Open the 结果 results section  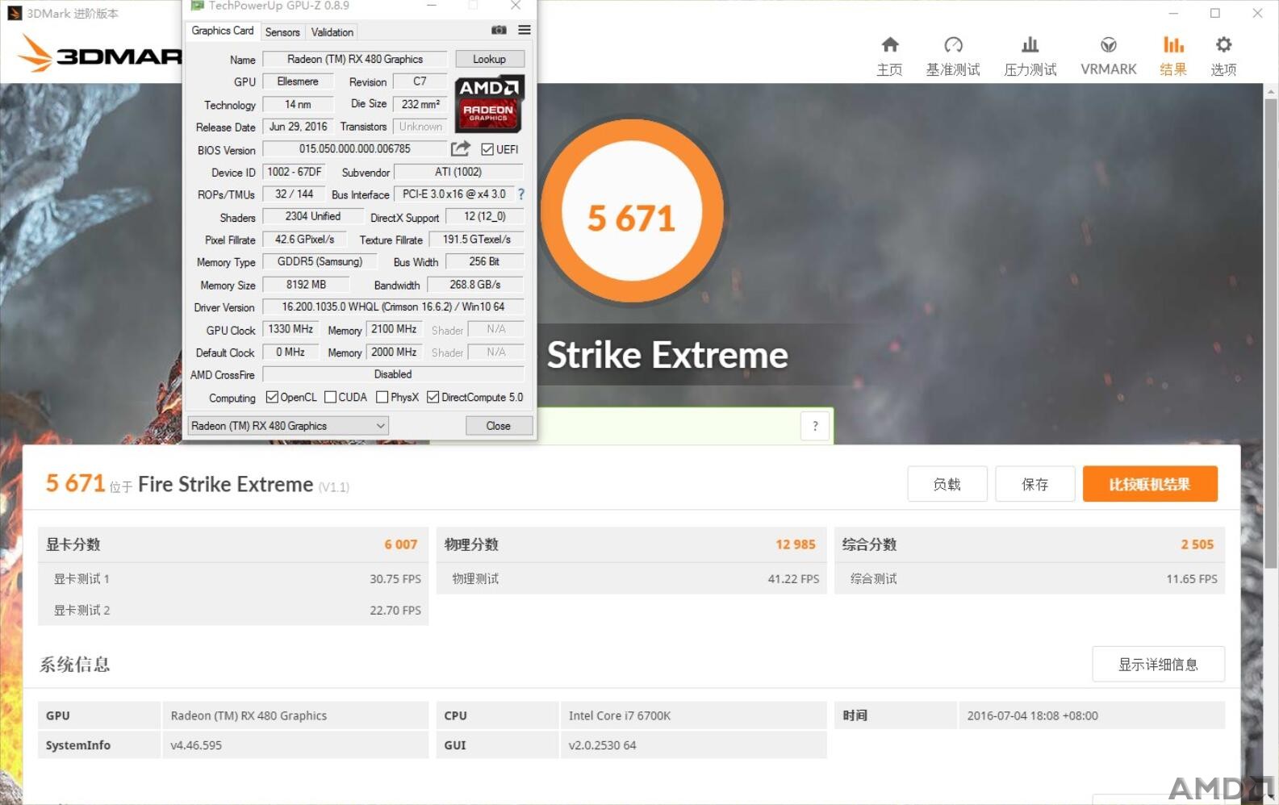point(1173,56)
